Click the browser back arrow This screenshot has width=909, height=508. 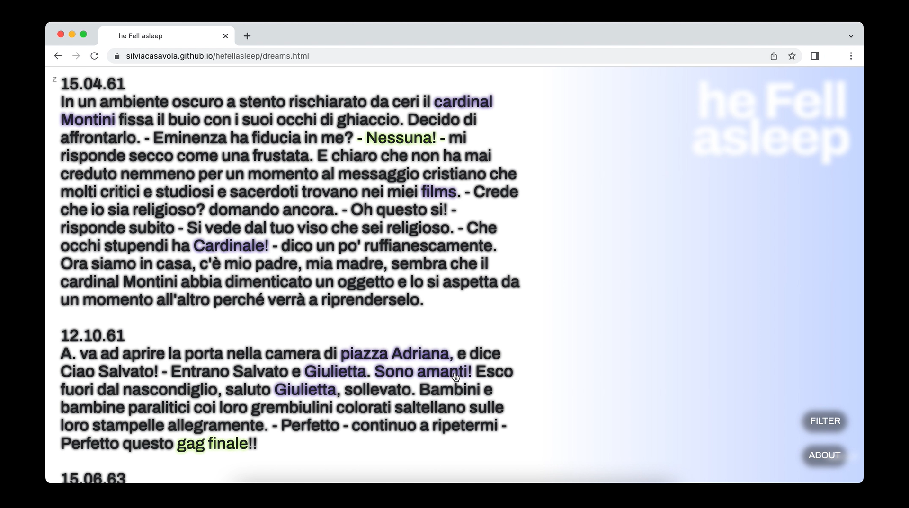coord(58,56)
